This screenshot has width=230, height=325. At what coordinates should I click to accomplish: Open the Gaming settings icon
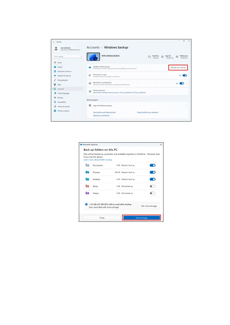pyautogui.click(x=55, y=97)
